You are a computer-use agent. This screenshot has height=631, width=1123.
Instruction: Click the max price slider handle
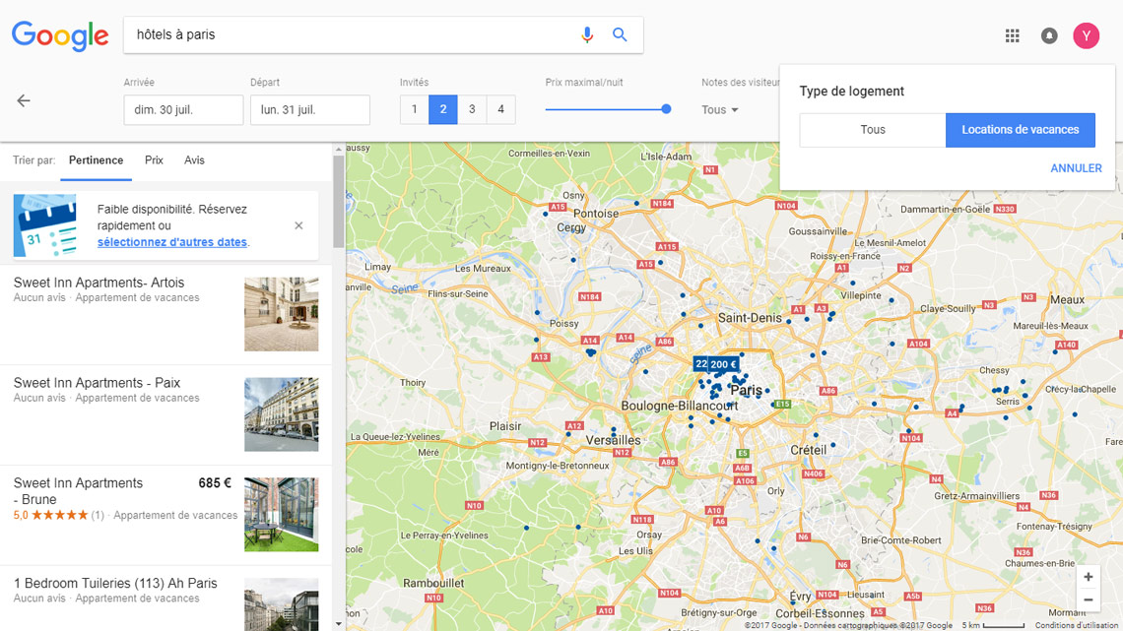point(666,108)
